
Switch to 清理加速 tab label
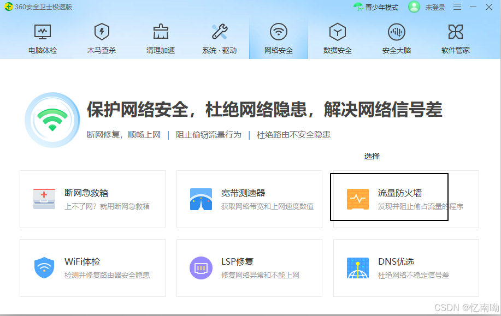click(x=161, y=50)
